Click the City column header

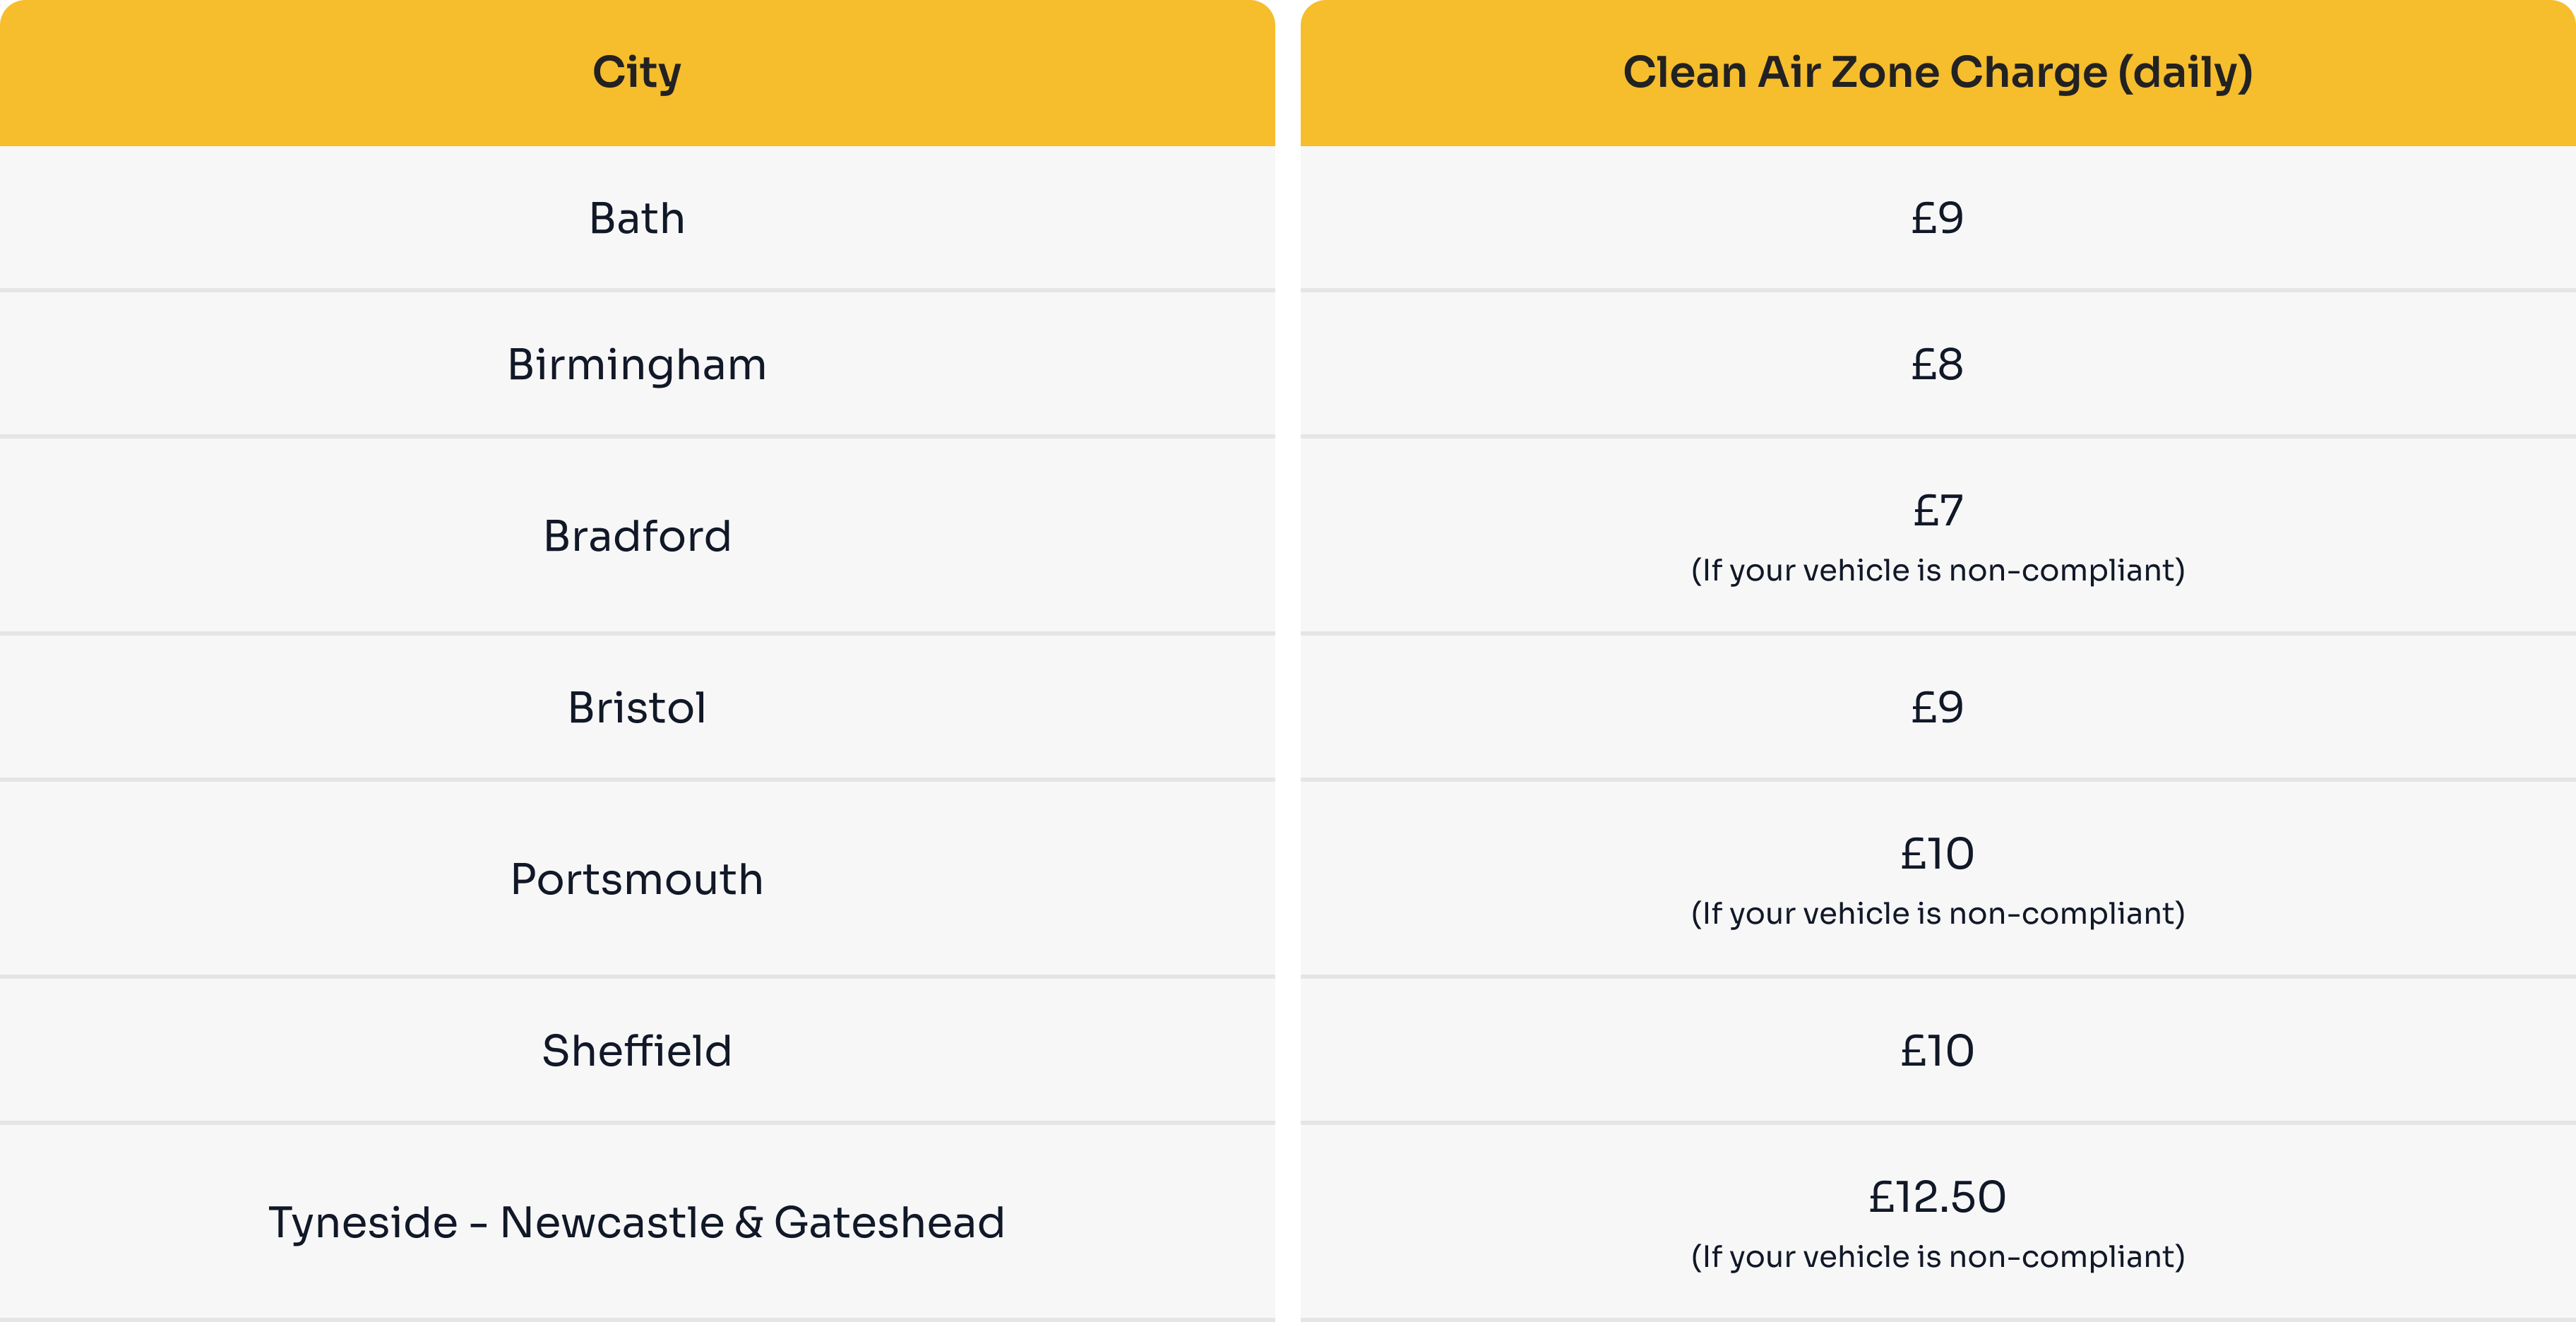coord(637,72)
